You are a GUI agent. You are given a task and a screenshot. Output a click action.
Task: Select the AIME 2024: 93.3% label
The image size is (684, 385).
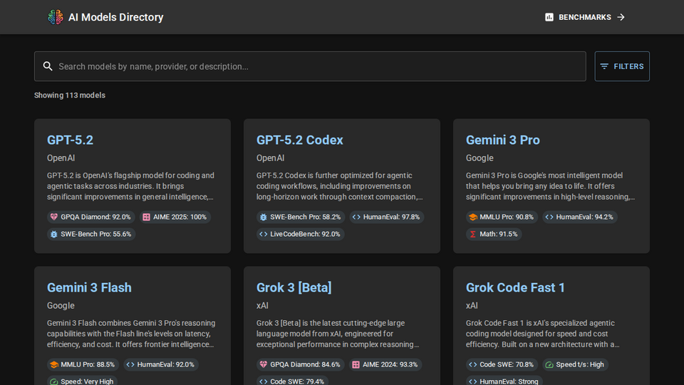point(390,364)
